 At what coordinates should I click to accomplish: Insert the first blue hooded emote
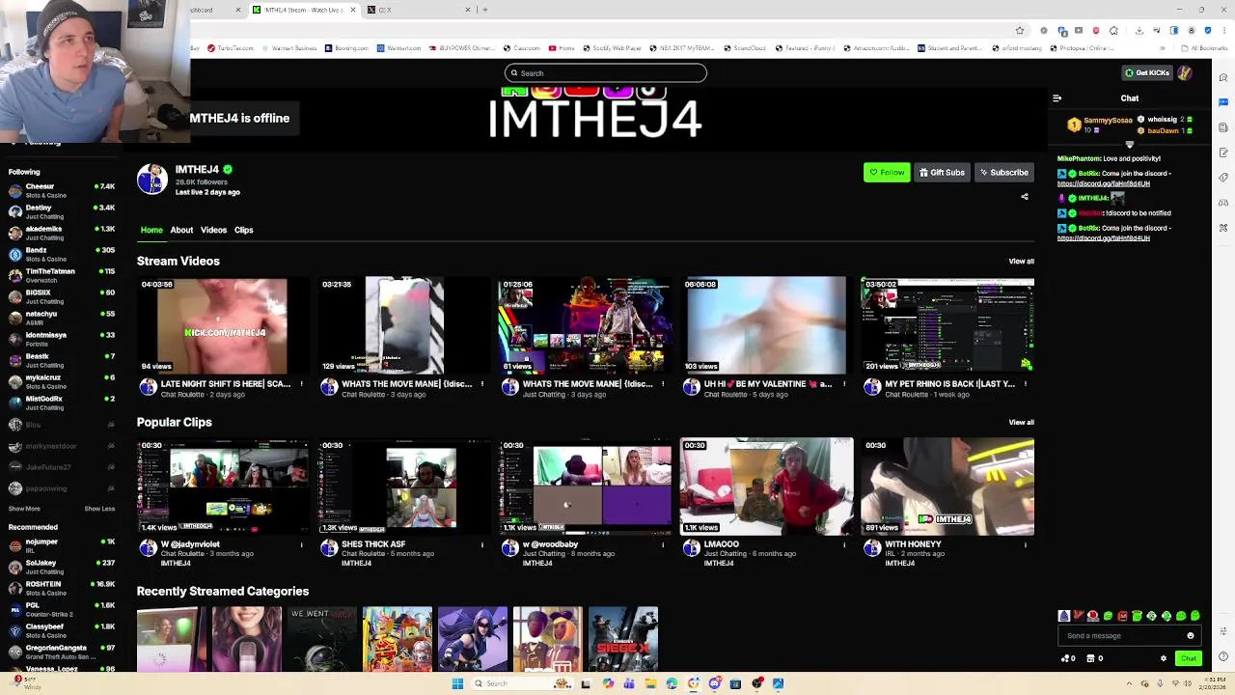tap(1064, 616)
